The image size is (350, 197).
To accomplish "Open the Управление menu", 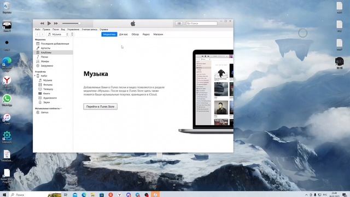I will [73, 29].
